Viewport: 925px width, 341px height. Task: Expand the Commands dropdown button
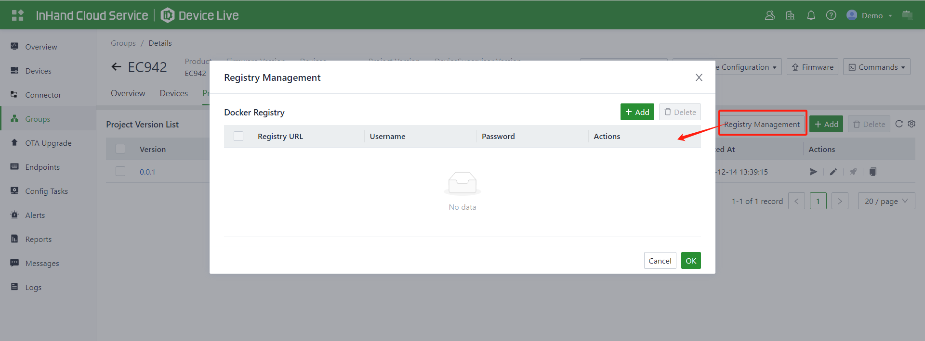(x=876, y=67)
